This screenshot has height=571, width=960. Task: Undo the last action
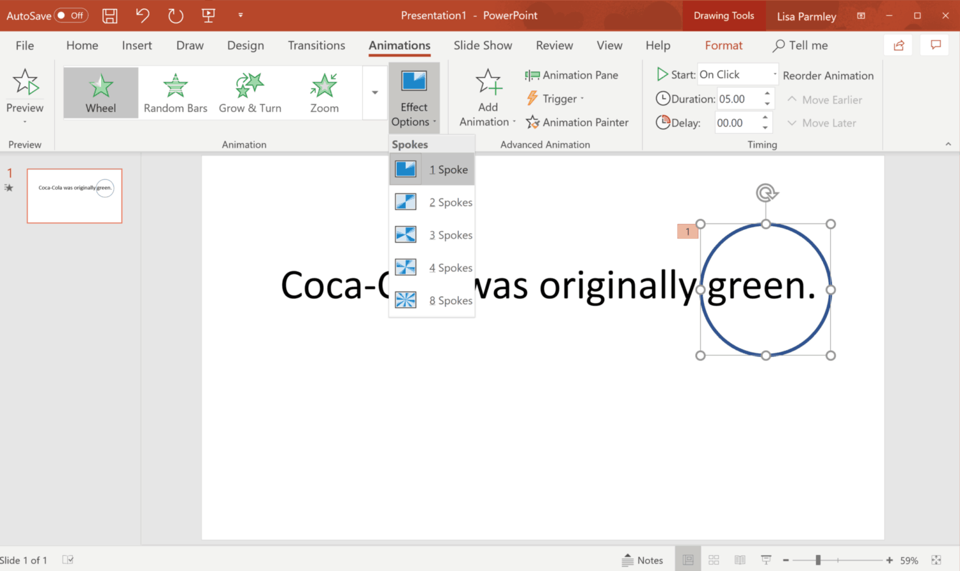pos(142,15)
